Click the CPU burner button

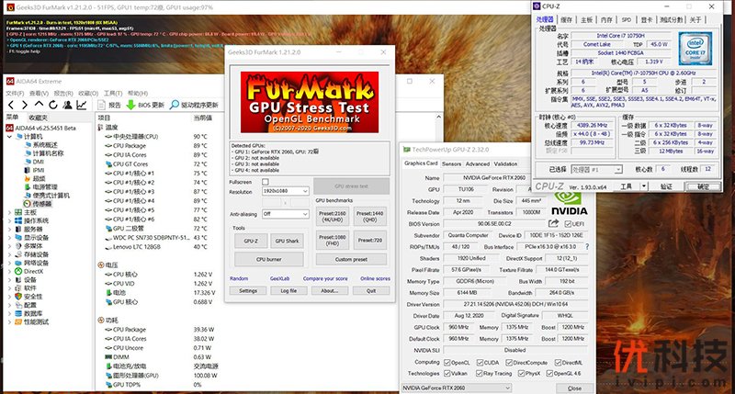tap(268, 259)
